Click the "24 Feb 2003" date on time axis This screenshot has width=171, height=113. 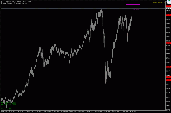(x=29, y=111)
